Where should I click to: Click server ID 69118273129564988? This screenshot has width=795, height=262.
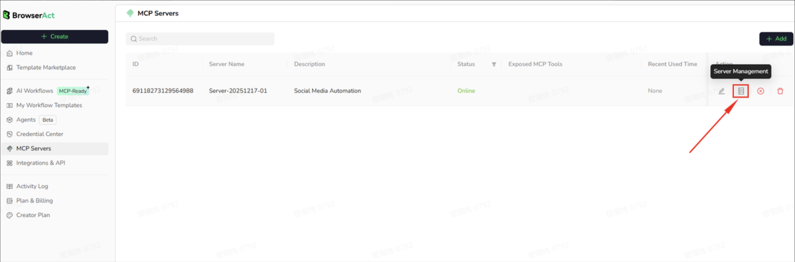pyautogui.click(x=163, y=91)
